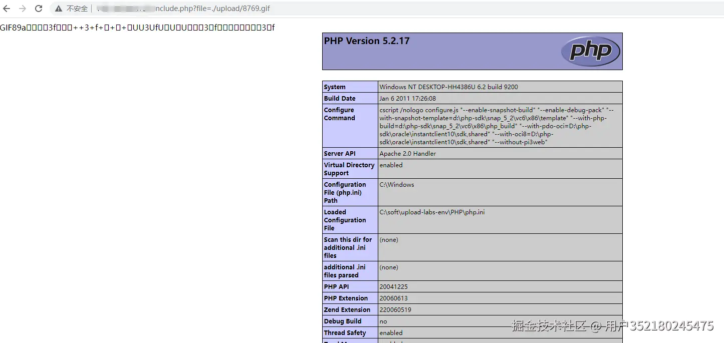Click the 'Debug Build' row label

point(343,321)
